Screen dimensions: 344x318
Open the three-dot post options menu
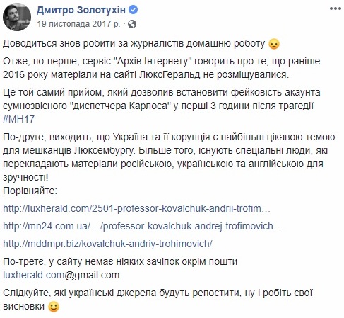point(336,9)
